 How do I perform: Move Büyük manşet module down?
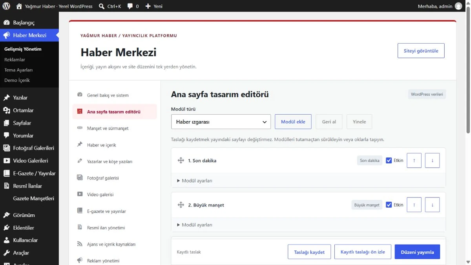coord(432,205)
